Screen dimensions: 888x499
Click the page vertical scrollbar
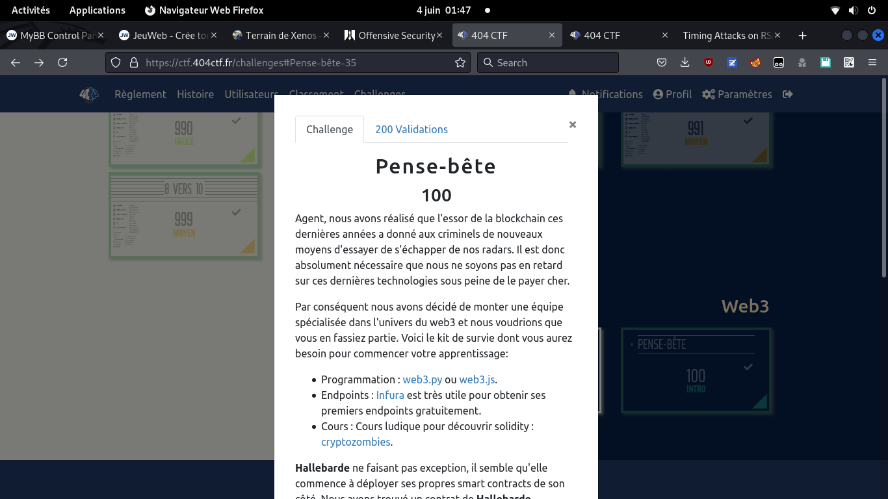click(883, 177)
